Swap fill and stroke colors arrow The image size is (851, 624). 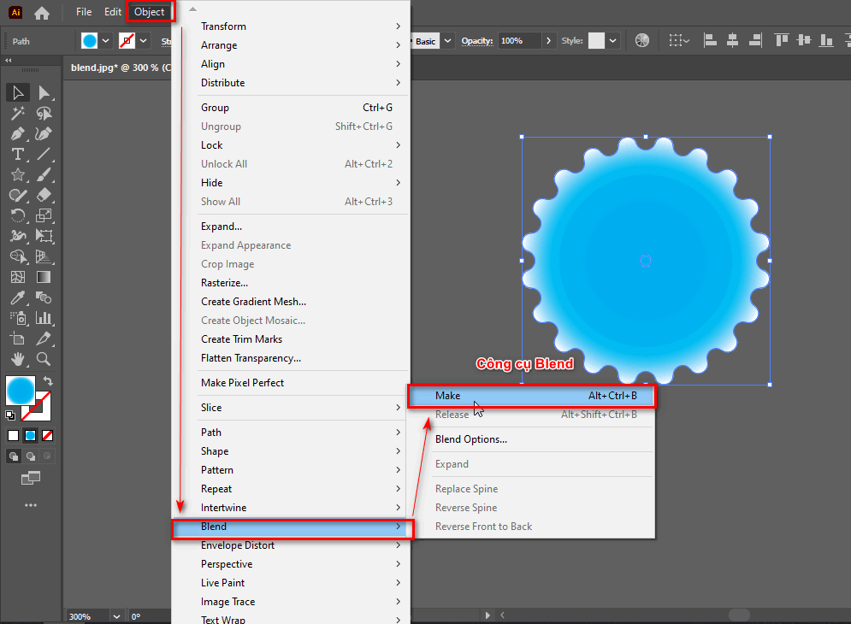(x=49, y=381)
